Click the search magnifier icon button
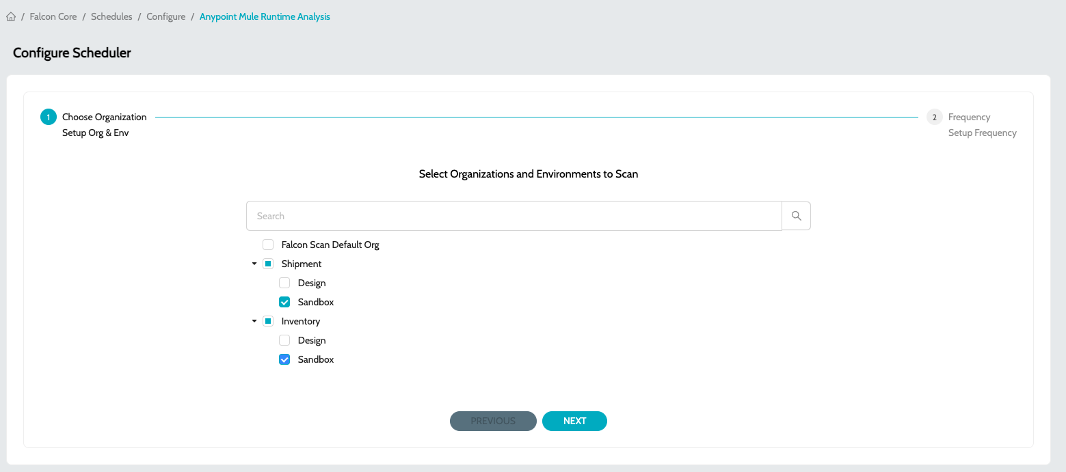 [796, 216]
